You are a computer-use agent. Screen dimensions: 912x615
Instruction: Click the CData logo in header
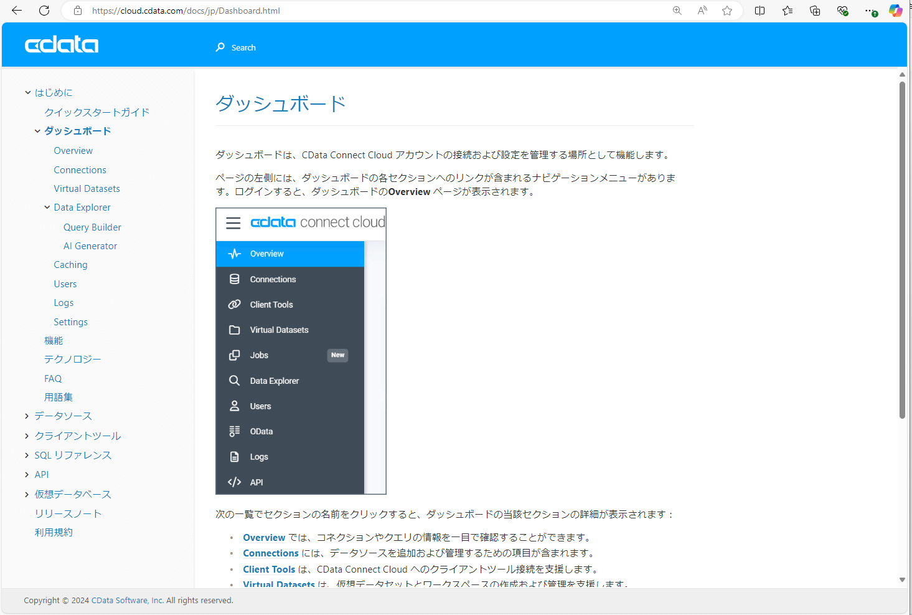[x=62, y=45]
